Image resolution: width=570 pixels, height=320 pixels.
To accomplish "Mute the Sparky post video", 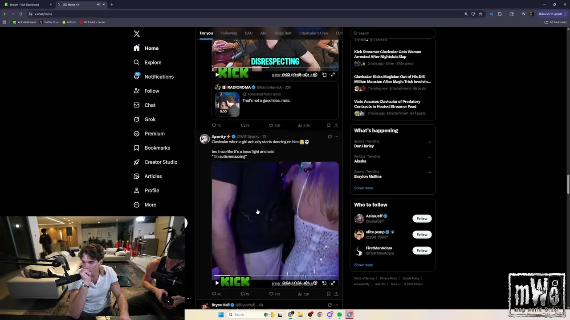I will click(306, 283).
